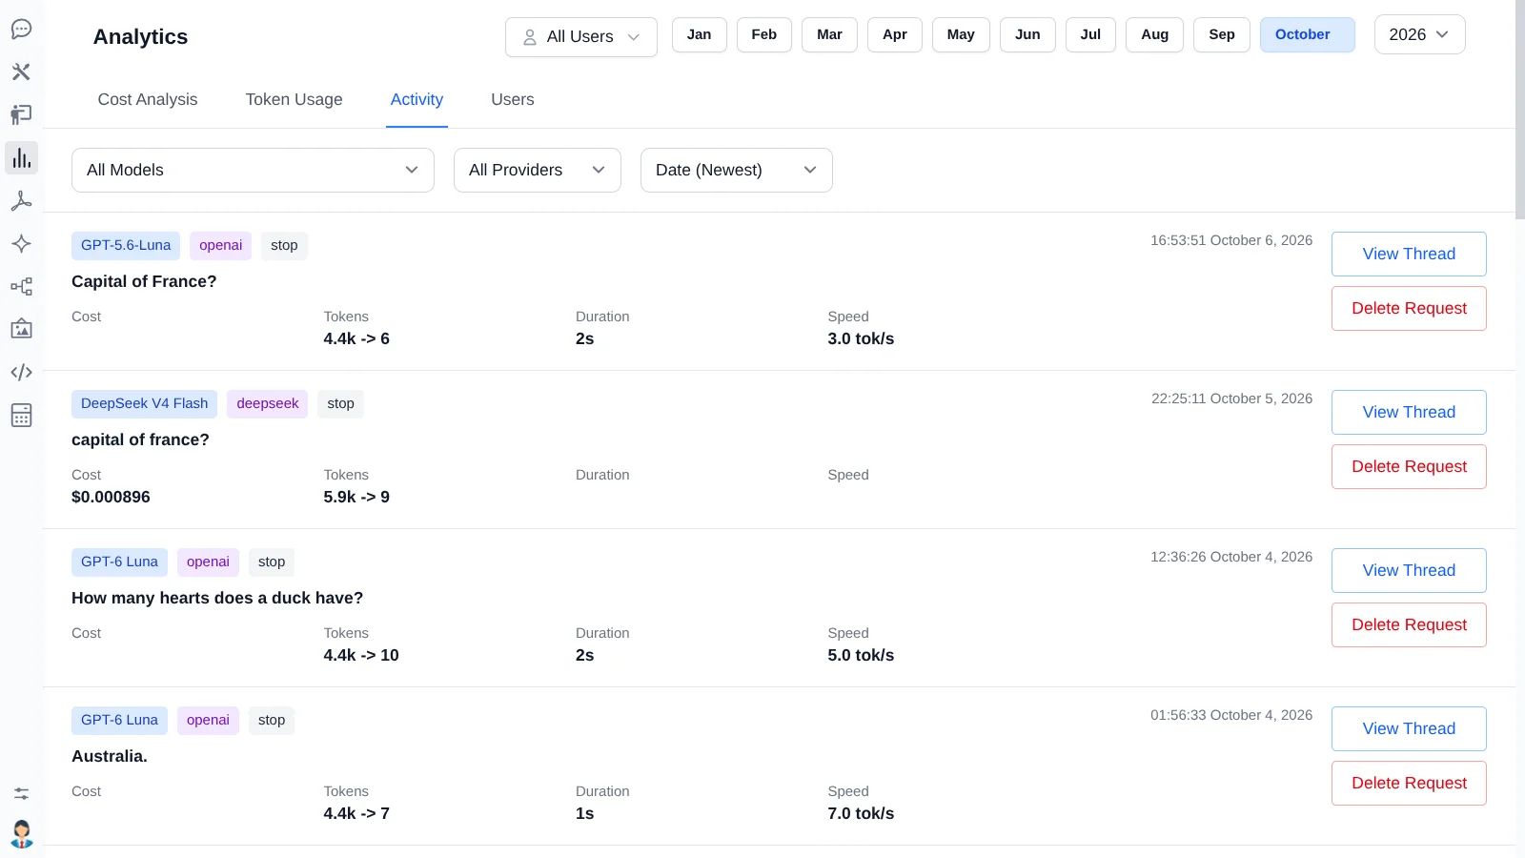Screen dimensions: 1525x858
Task: Open the Date (Newest) sort dropdown
Action: point(737,170)
